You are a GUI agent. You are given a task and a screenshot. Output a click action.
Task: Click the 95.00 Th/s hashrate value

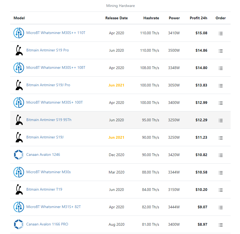[151, 120]
